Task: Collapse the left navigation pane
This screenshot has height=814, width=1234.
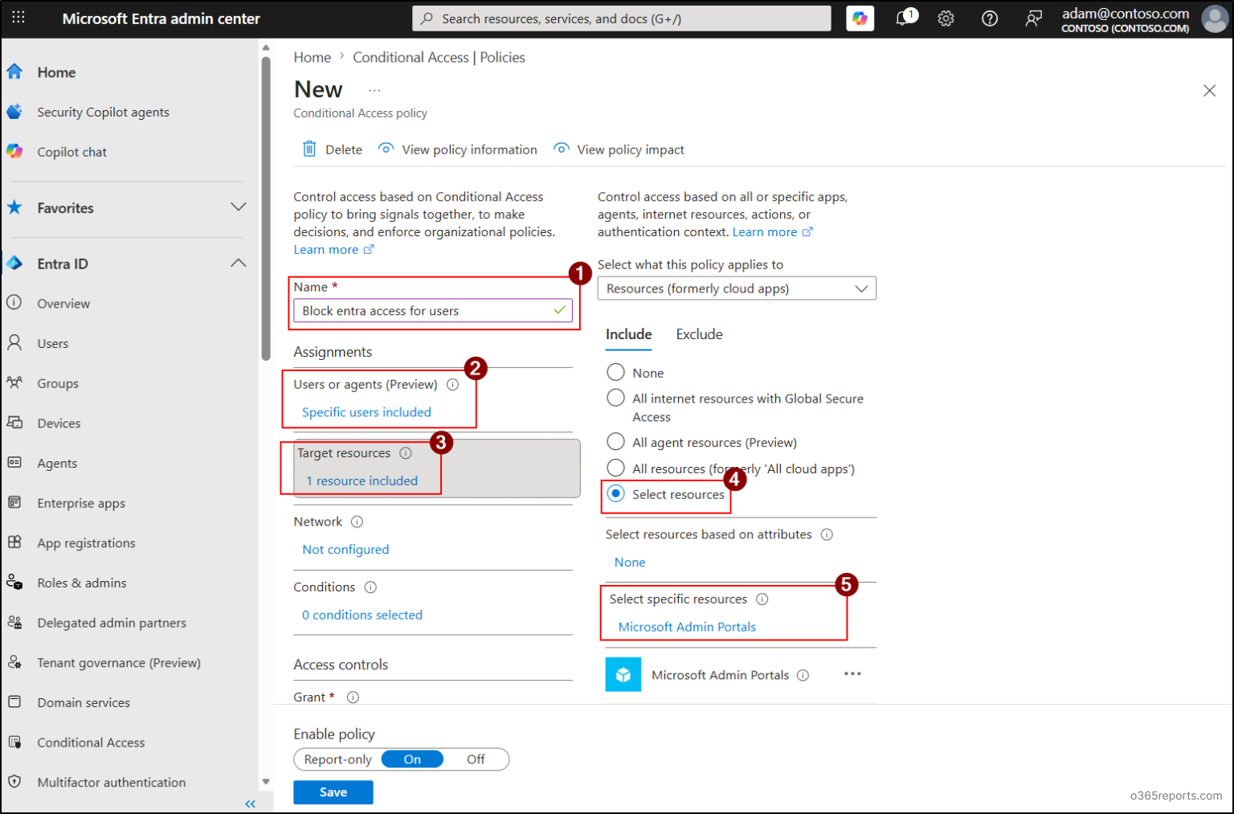Action: (250, 804)
